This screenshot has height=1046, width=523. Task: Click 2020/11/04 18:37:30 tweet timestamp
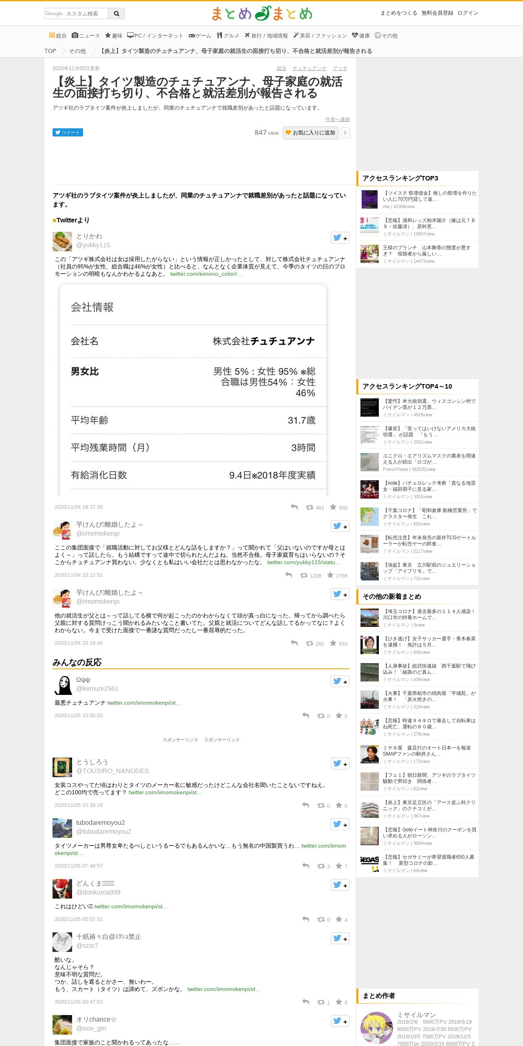coord(79,507)
